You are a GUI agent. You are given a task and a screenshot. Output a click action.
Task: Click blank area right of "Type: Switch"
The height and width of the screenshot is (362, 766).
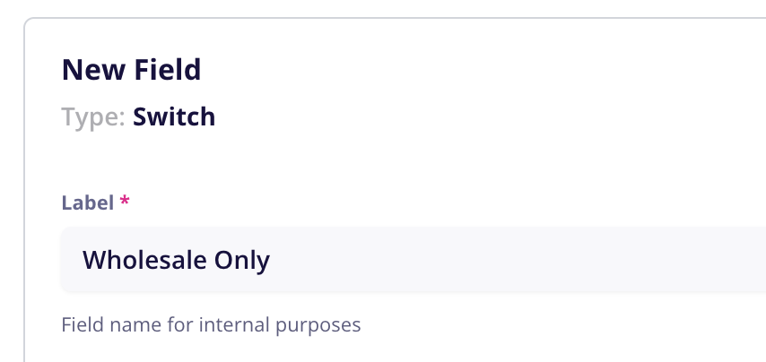(484, 117)
